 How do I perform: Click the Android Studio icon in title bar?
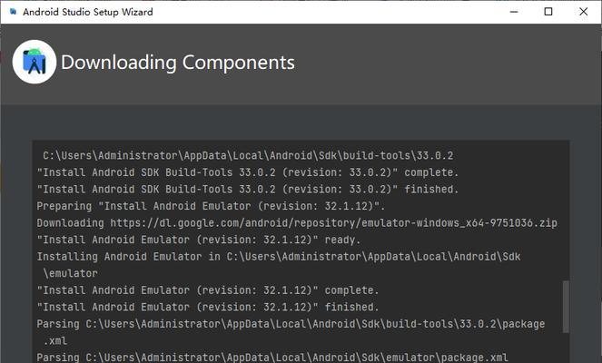click(13, 12)
